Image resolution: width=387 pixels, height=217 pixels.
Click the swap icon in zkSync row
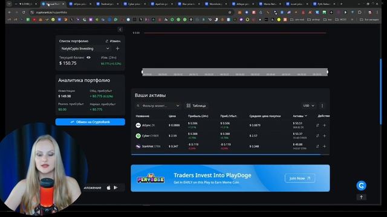[x=317, y=125]
